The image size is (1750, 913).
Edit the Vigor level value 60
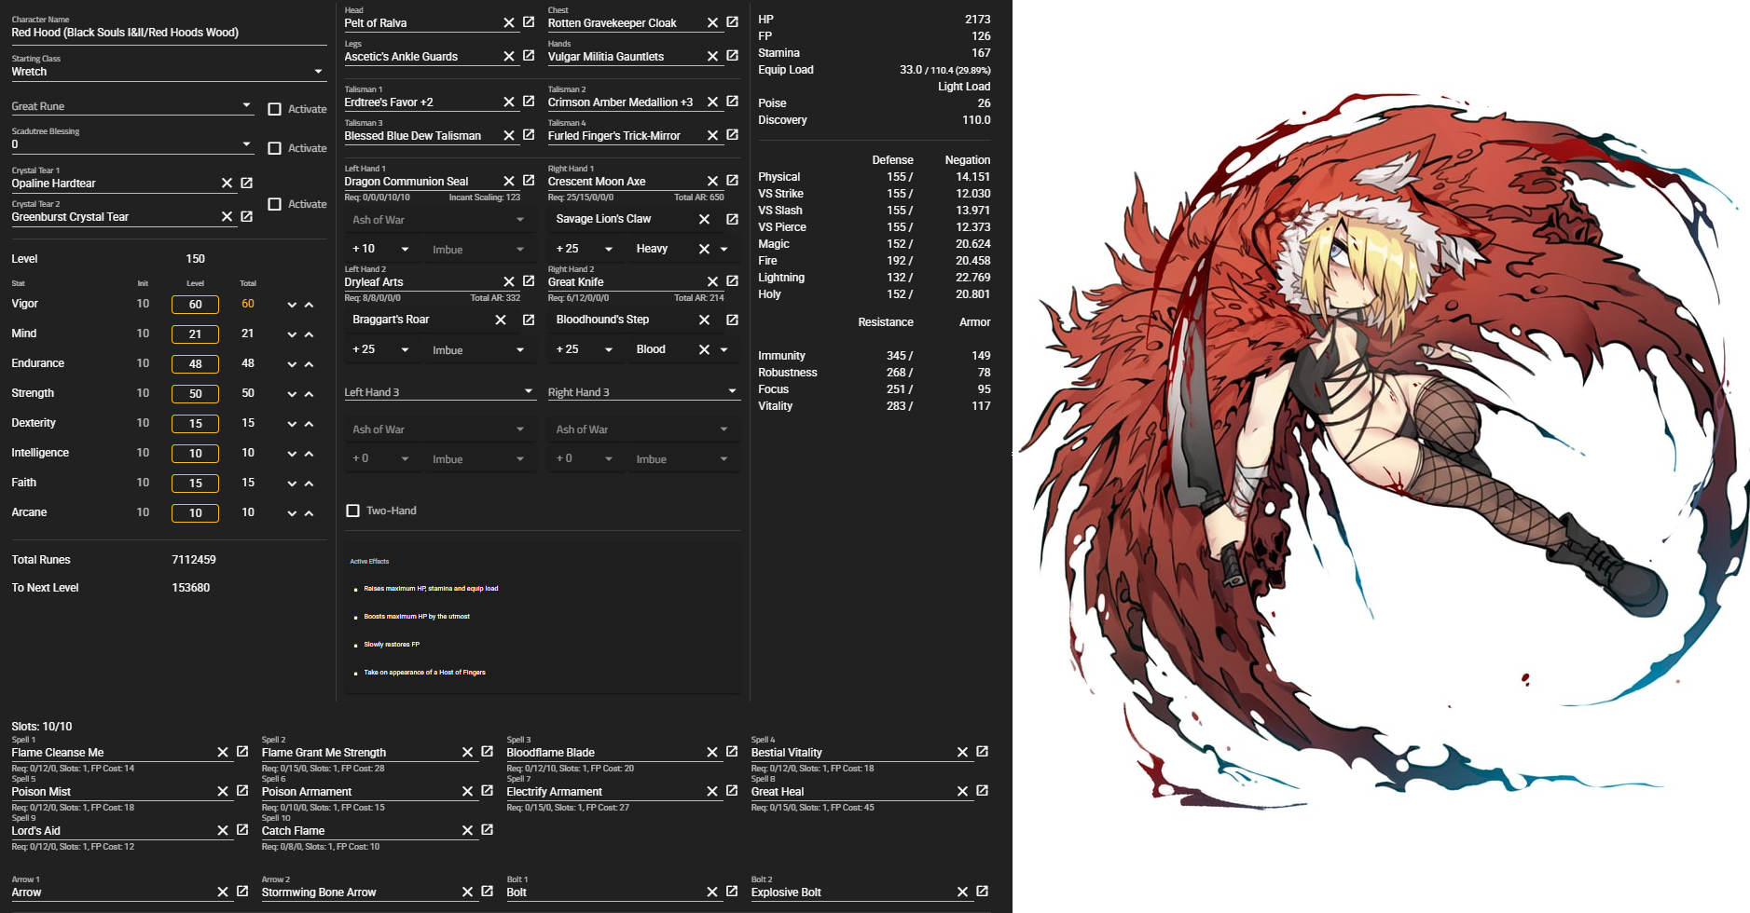click(x=195, y=304)
